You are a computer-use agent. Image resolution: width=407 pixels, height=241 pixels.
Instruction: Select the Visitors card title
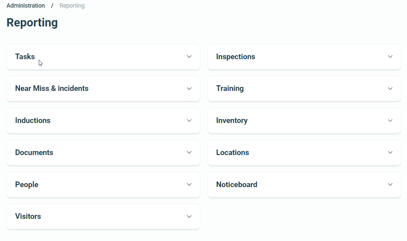28,216
